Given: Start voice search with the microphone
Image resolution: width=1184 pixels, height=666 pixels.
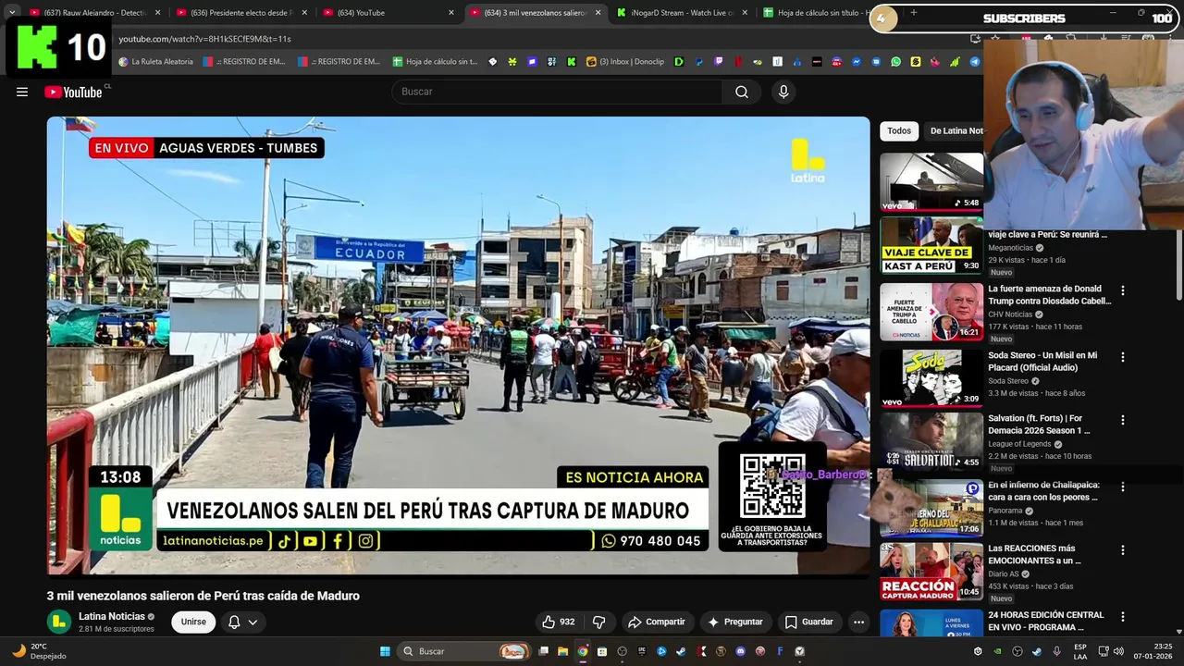Looking at the screenshot, I should pyautogui.click(x=783, y=92).
